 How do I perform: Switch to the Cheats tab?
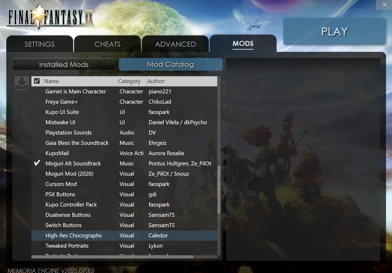coord(107,44)
